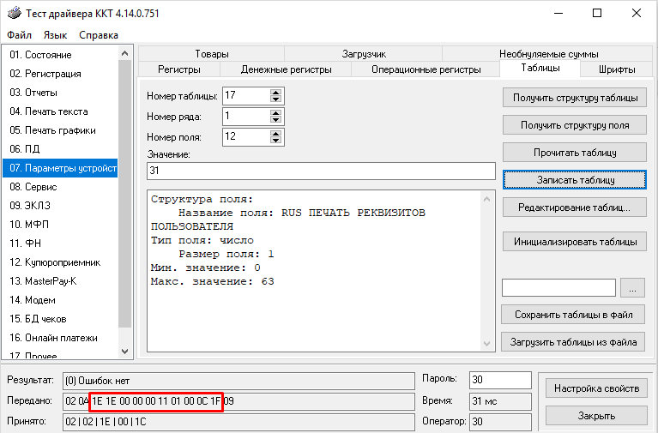Click the application icon in the title bar

pos(13,13)
